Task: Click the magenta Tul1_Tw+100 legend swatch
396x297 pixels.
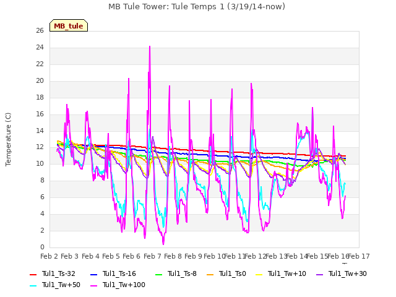Action: [93, 285]
